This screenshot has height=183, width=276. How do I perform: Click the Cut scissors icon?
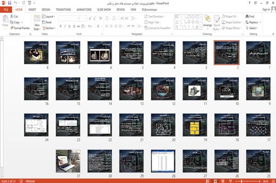click(x=11, y=17)
